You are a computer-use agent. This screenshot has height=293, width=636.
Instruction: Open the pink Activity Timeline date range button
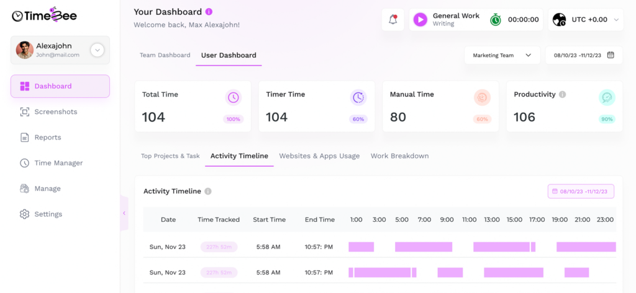pos(581,191)
